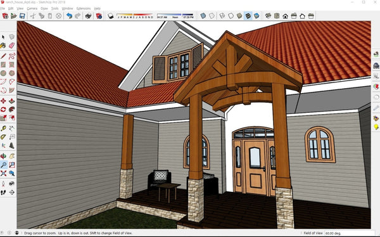This screenshot has width=380, height=237.
Task: Click the Previous view tool
Action: point(11,173)
